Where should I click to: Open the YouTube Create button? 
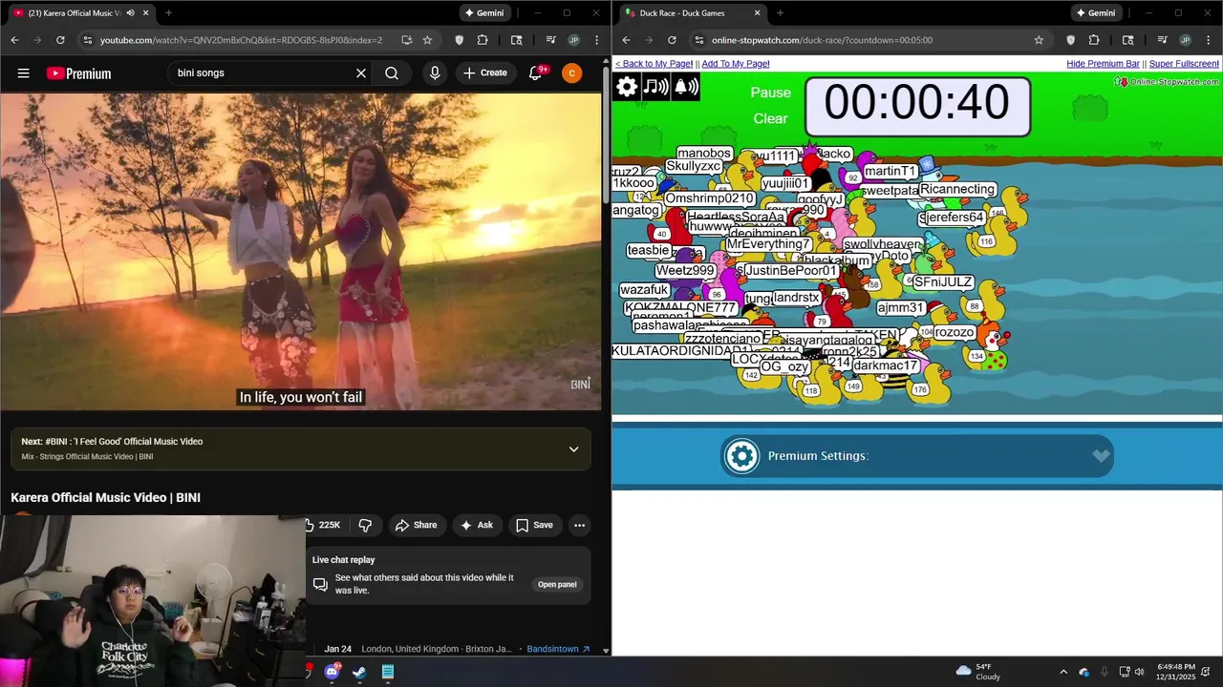tap(485, 73)
